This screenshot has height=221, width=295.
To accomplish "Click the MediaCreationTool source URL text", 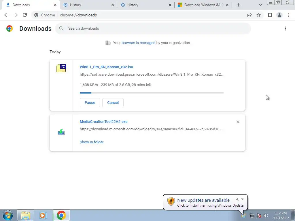I will [151, 129].
